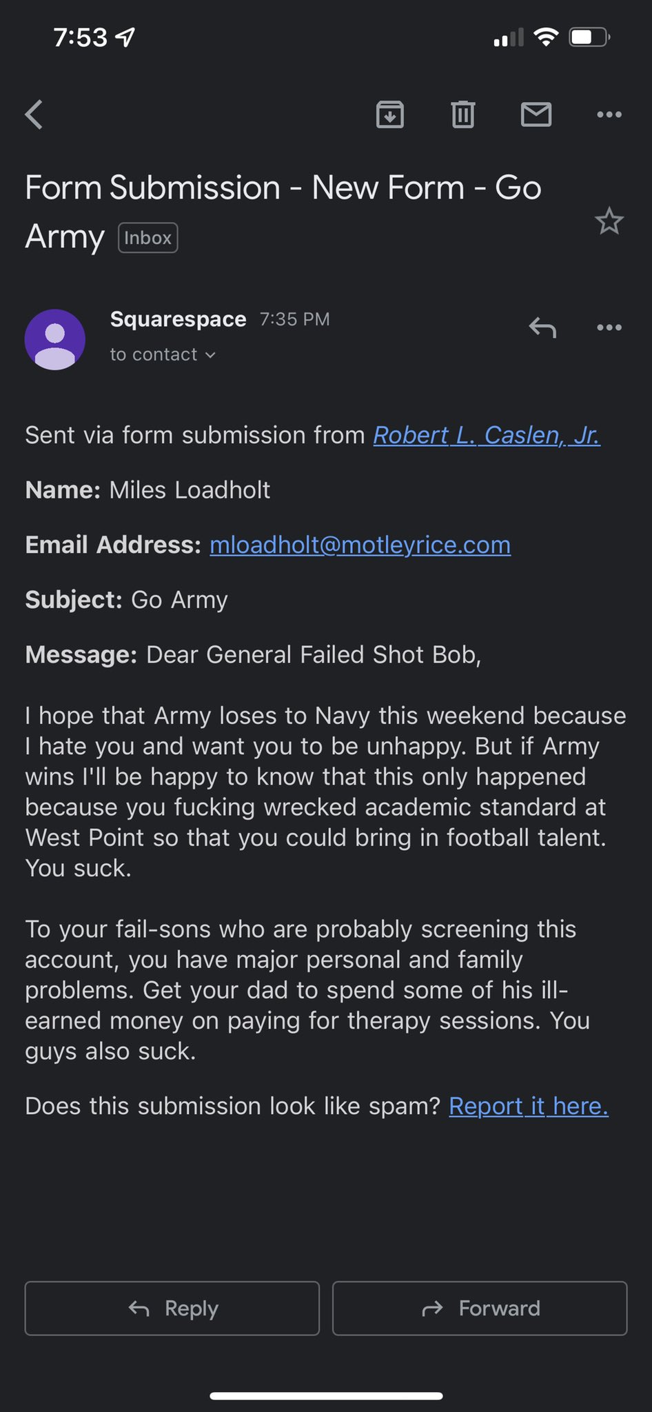Screen dimensions: 652x1412
Task: Tap the home indicator bar
Action: click(326, 1396)
